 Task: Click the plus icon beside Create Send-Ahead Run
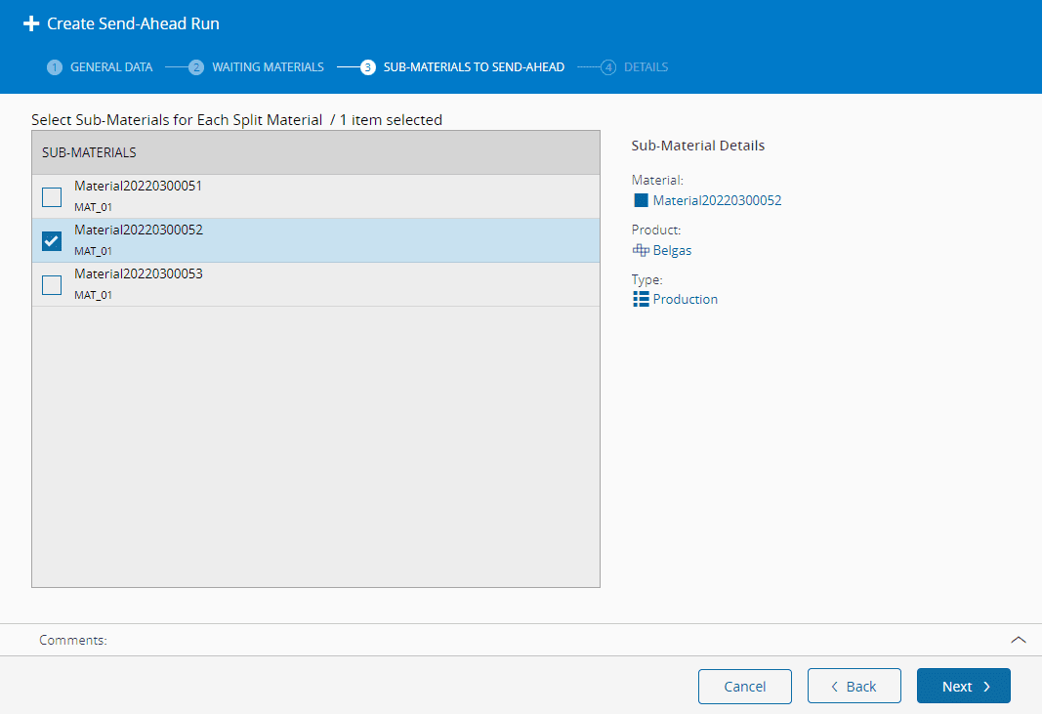click(x=31, y=23)
